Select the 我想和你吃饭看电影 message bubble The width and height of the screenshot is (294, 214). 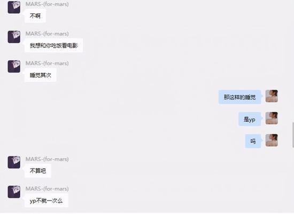tap(53, 45)
